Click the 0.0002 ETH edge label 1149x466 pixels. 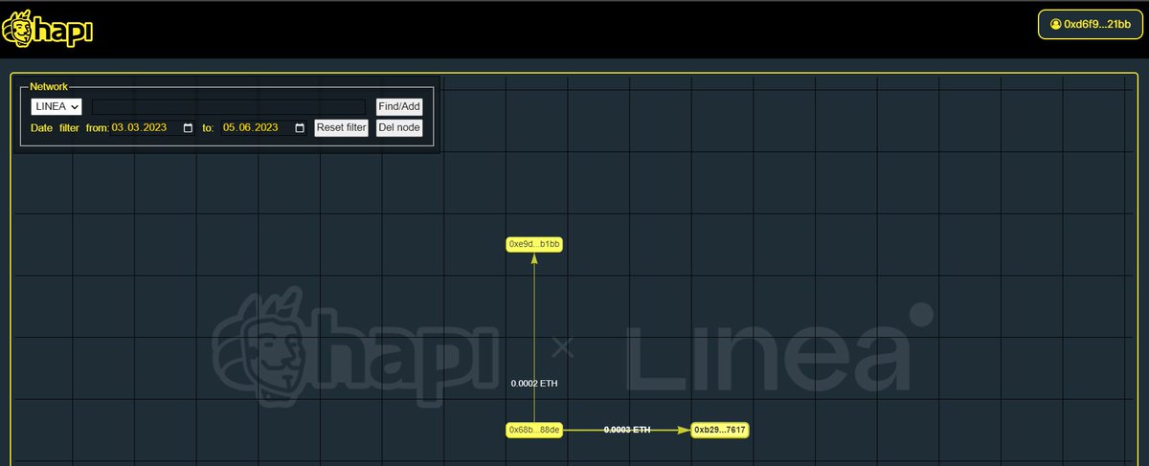click(534, 383)
